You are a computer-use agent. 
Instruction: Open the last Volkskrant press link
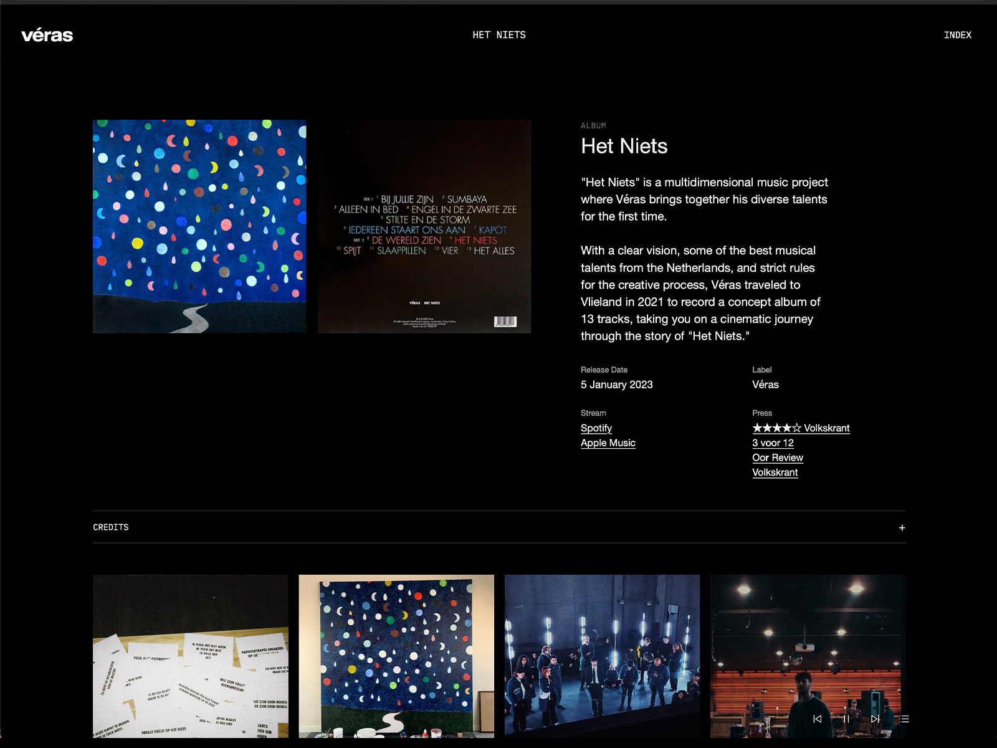point(775,472)
